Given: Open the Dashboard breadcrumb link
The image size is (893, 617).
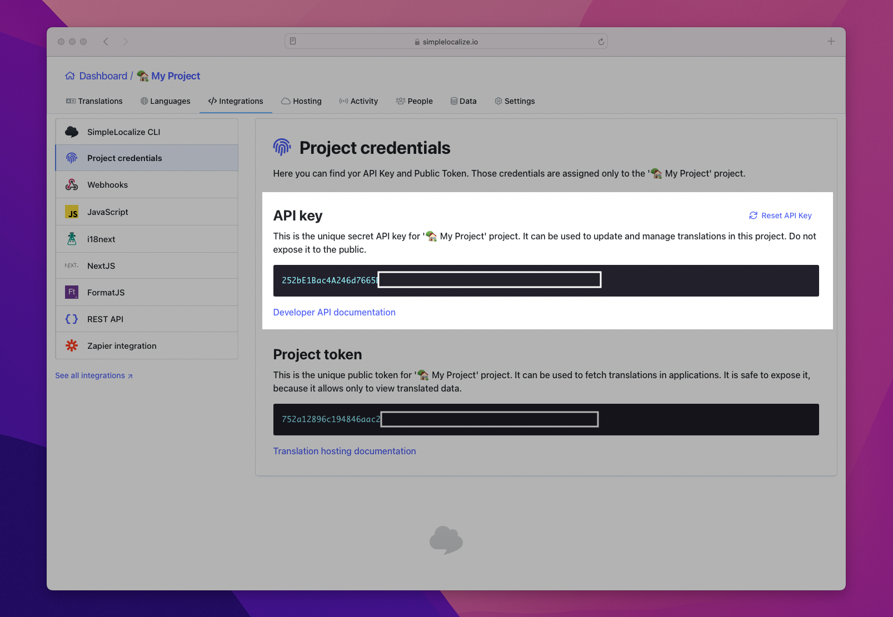Looking at the screenshot, I should [103, 76].
